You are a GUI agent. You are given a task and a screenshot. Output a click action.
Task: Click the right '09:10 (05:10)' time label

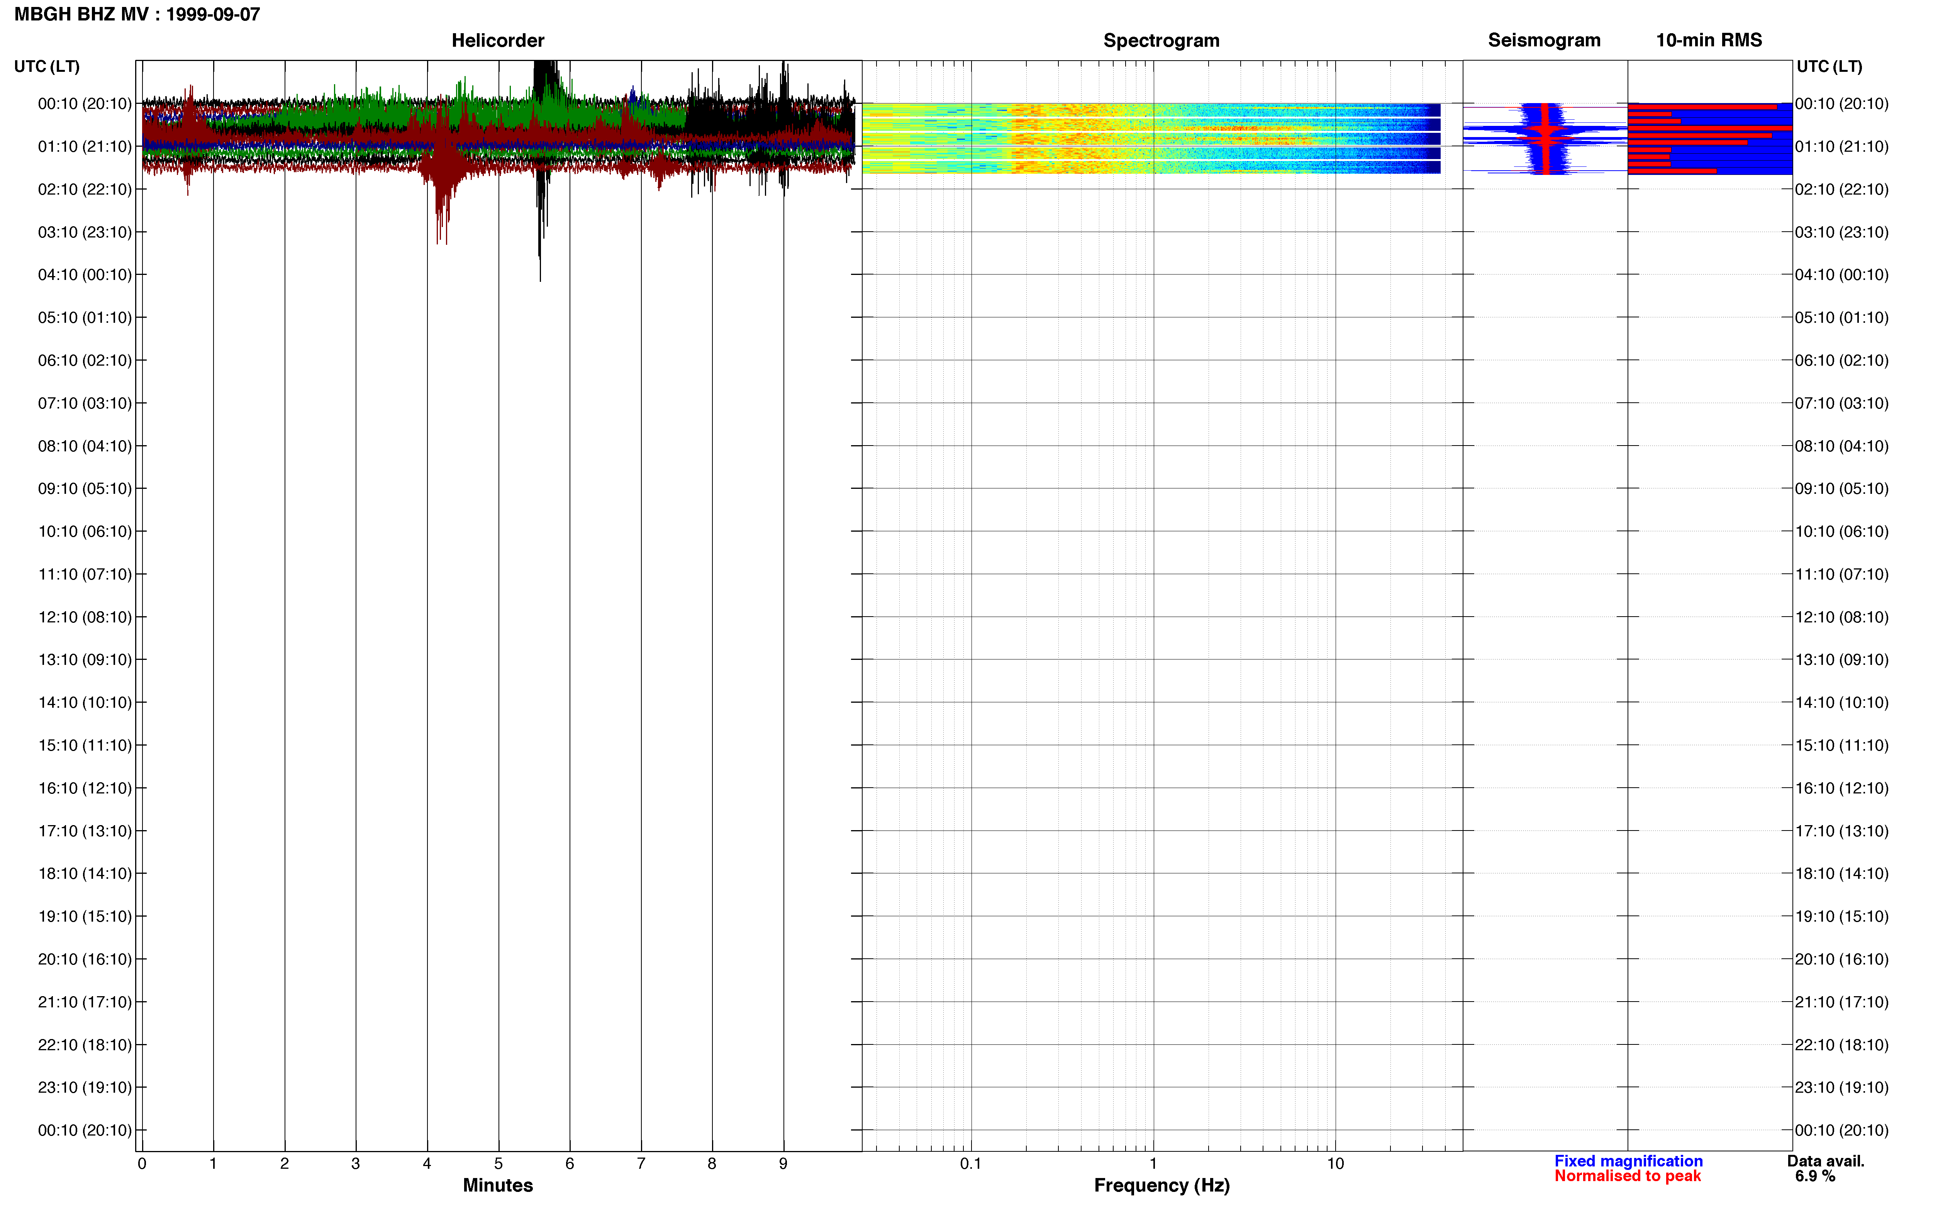[x=1842, y=489]
